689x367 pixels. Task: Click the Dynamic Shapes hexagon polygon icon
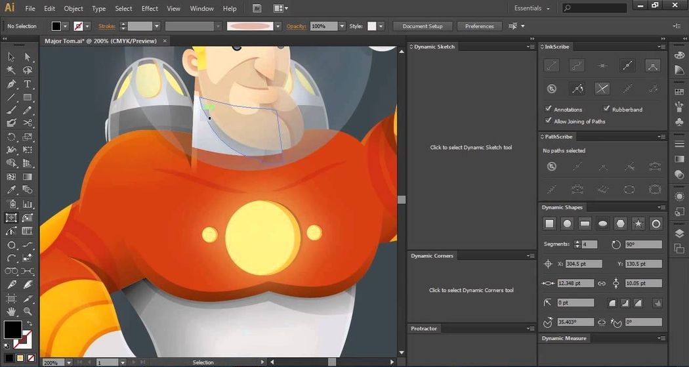click(x=620, y=224)
